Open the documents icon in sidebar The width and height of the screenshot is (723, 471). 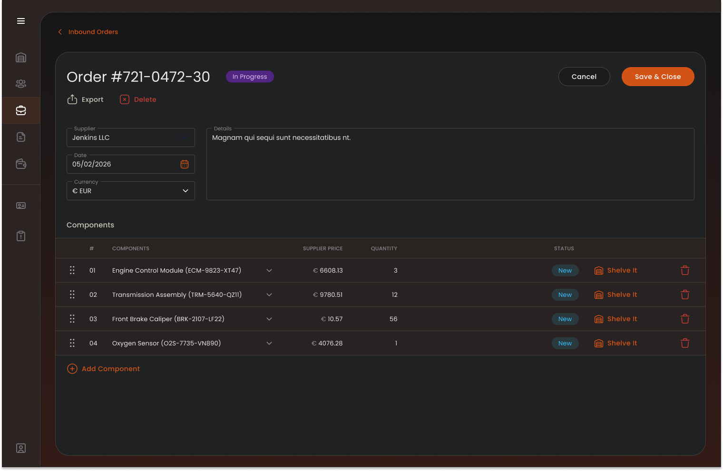(x=21, y=137)
